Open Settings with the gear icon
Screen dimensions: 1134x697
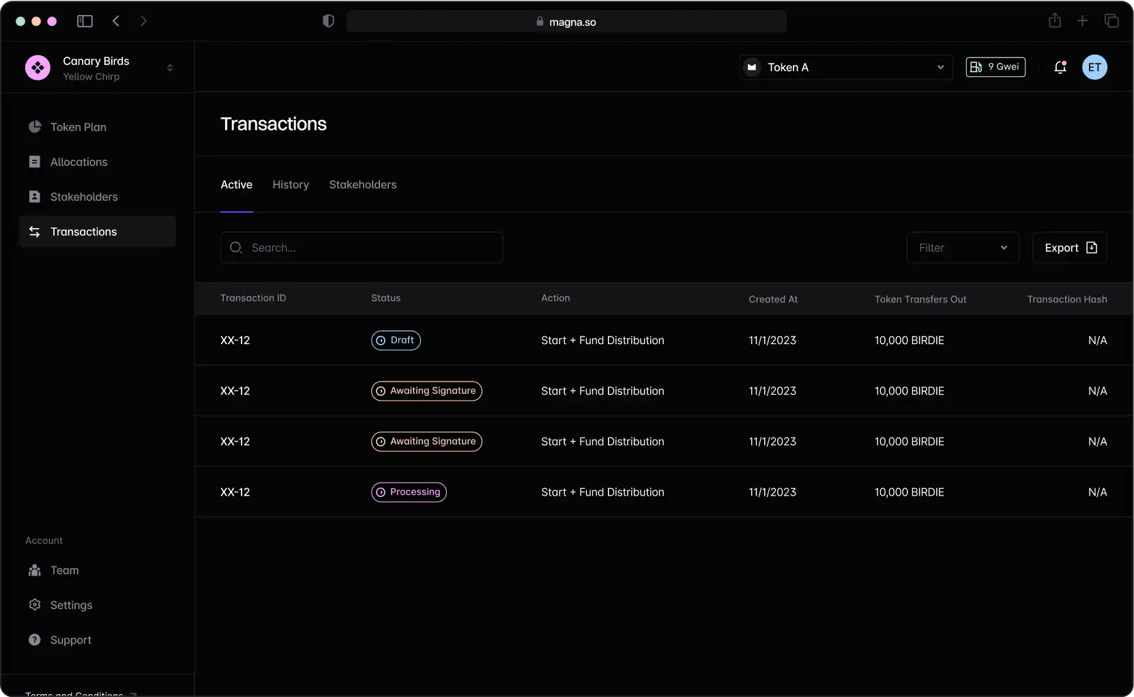(35, 605)
